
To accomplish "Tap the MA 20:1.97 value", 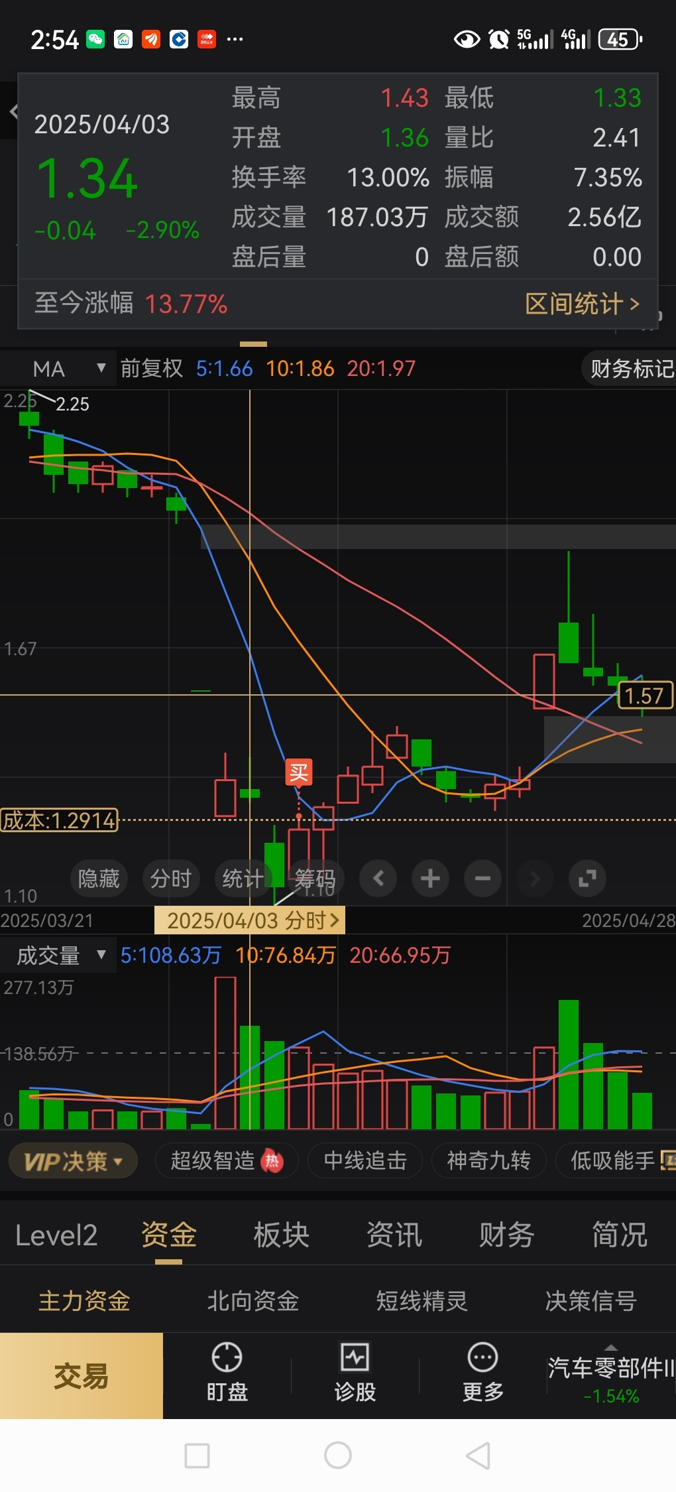I will pos(381,369).
